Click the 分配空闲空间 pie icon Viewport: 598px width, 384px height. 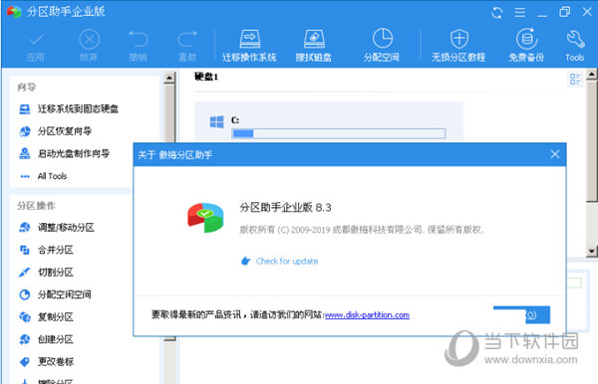pyautogui.click(x=25, y=294)
